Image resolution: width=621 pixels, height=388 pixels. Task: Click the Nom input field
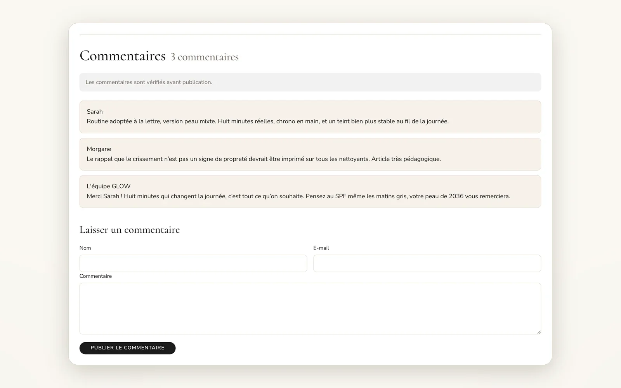coord(193,263)
